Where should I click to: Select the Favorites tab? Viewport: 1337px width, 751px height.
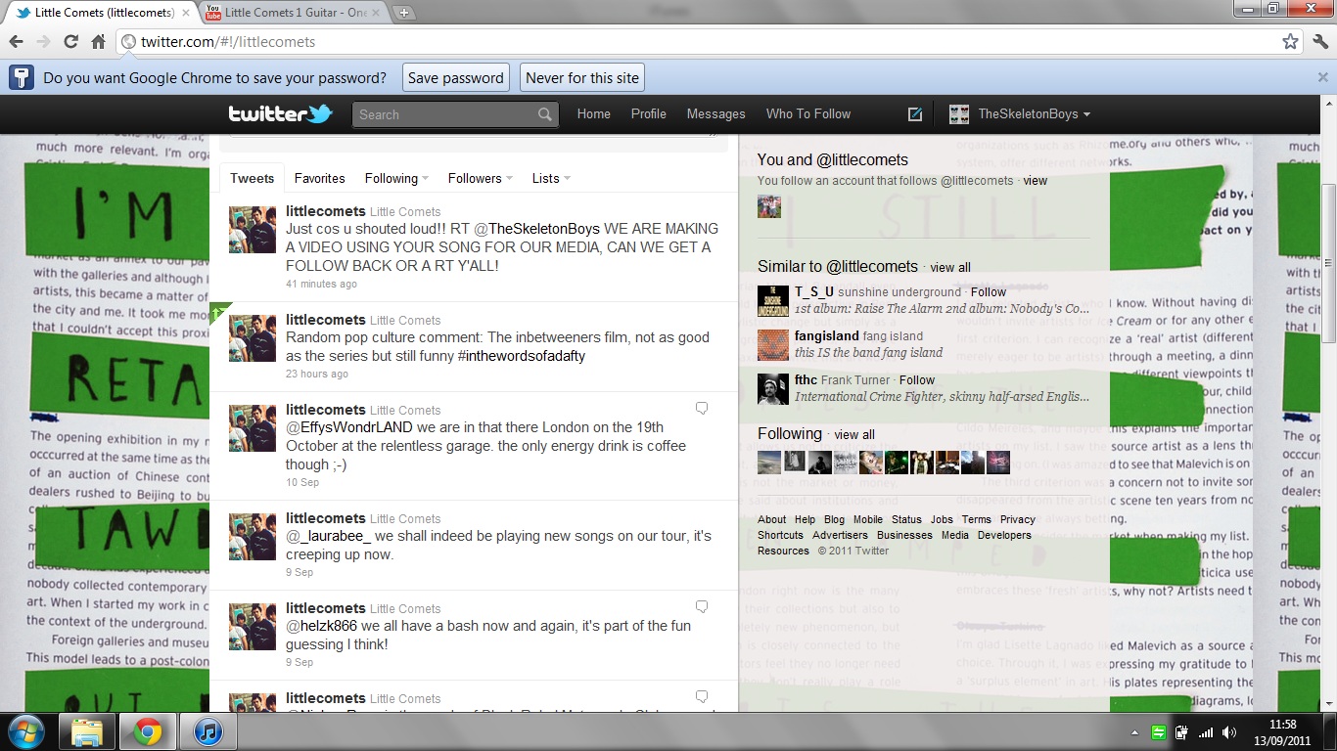(x=320, y=178)
